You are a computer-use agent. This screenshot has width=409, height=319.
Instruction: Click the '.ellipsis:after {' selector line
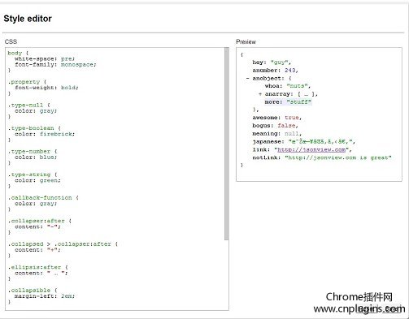(38, 267)
